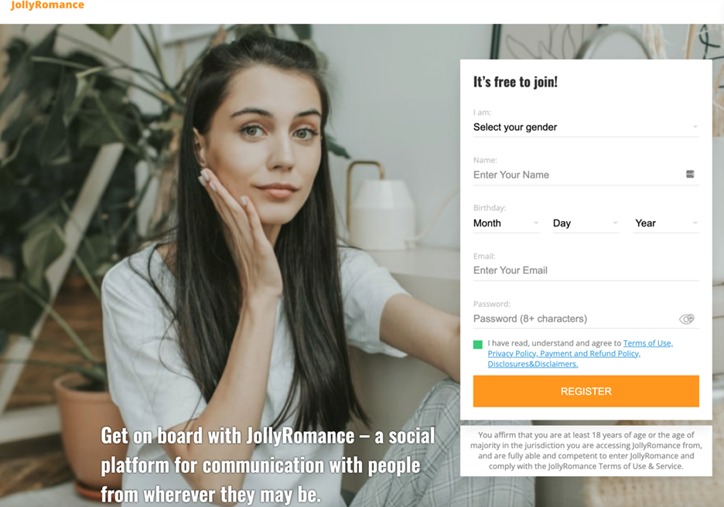724x507 pixels.
Task: Click the orange REGISTER button
Action: click(x=586, y=391)
